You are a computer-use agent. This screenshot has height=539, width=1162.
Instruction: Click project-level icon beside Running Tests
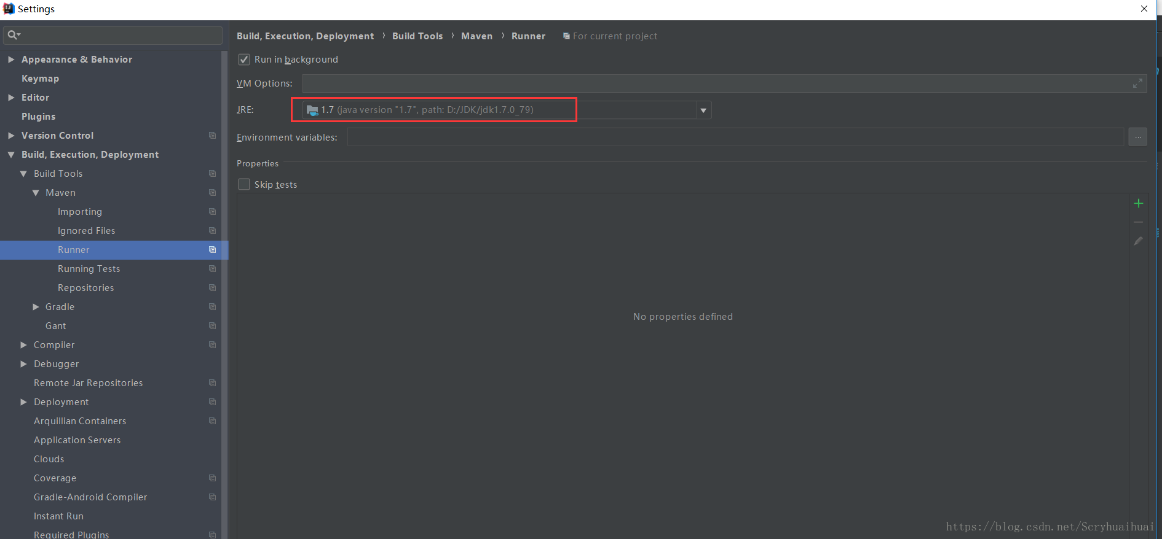click(x=212, y=269)
